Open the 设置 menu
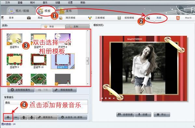Viewport: 195px width, 128px height. [70, 3]
